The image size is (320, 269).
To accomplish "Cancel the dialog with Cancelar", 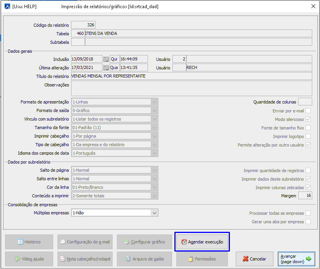I will (254, 259).
